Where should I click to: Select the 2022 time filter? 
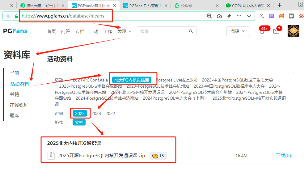coord(110,114)
